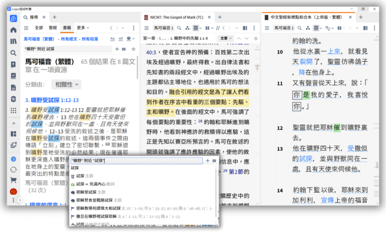386x241 pixels.
Task: Click the search magnifier in the Chinese Bible toolbar
Action: point(299,28)
